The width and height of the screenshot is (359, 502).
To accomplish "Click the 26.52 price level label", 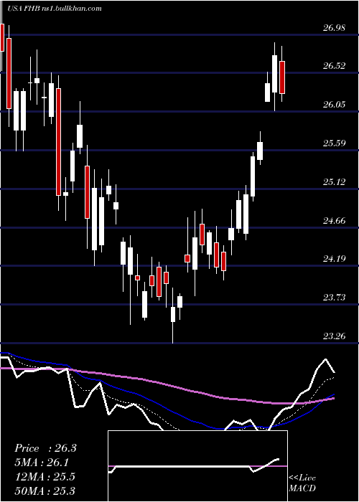I will pos(334,66).
